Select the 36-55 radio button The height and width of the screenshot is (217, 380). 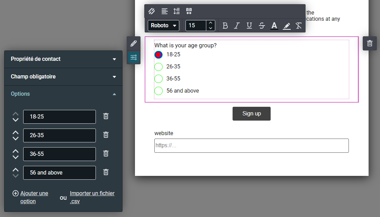pyautogui.click(x=159, y=79)
